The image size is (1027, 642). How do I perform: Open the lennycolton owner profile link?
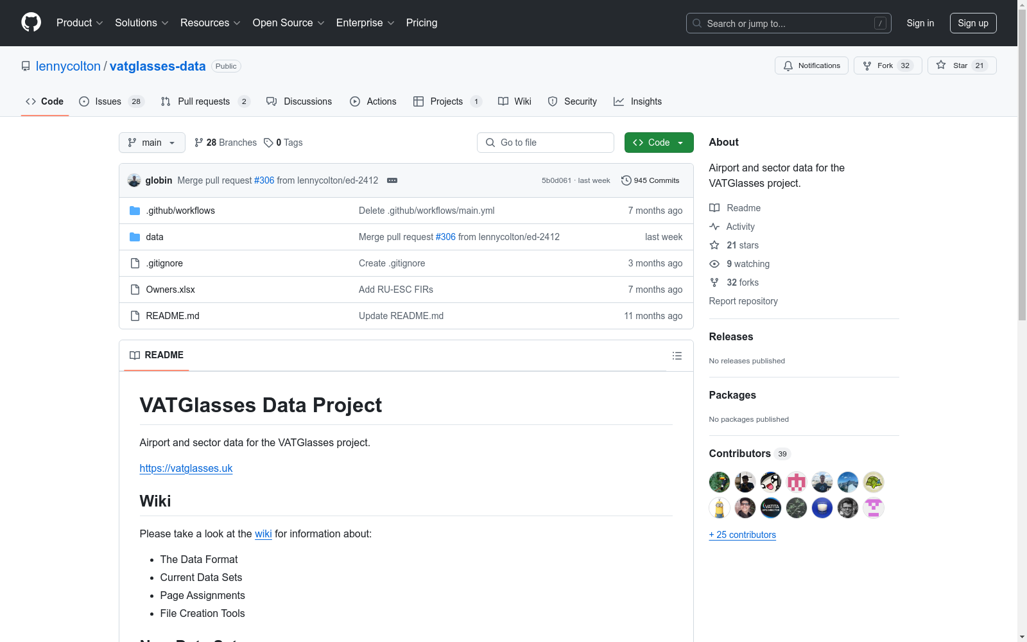(68, 66)
